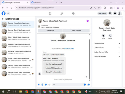The image size is (125, 94).
Task: Open the George conversation
Action: (x=17, y=74)
